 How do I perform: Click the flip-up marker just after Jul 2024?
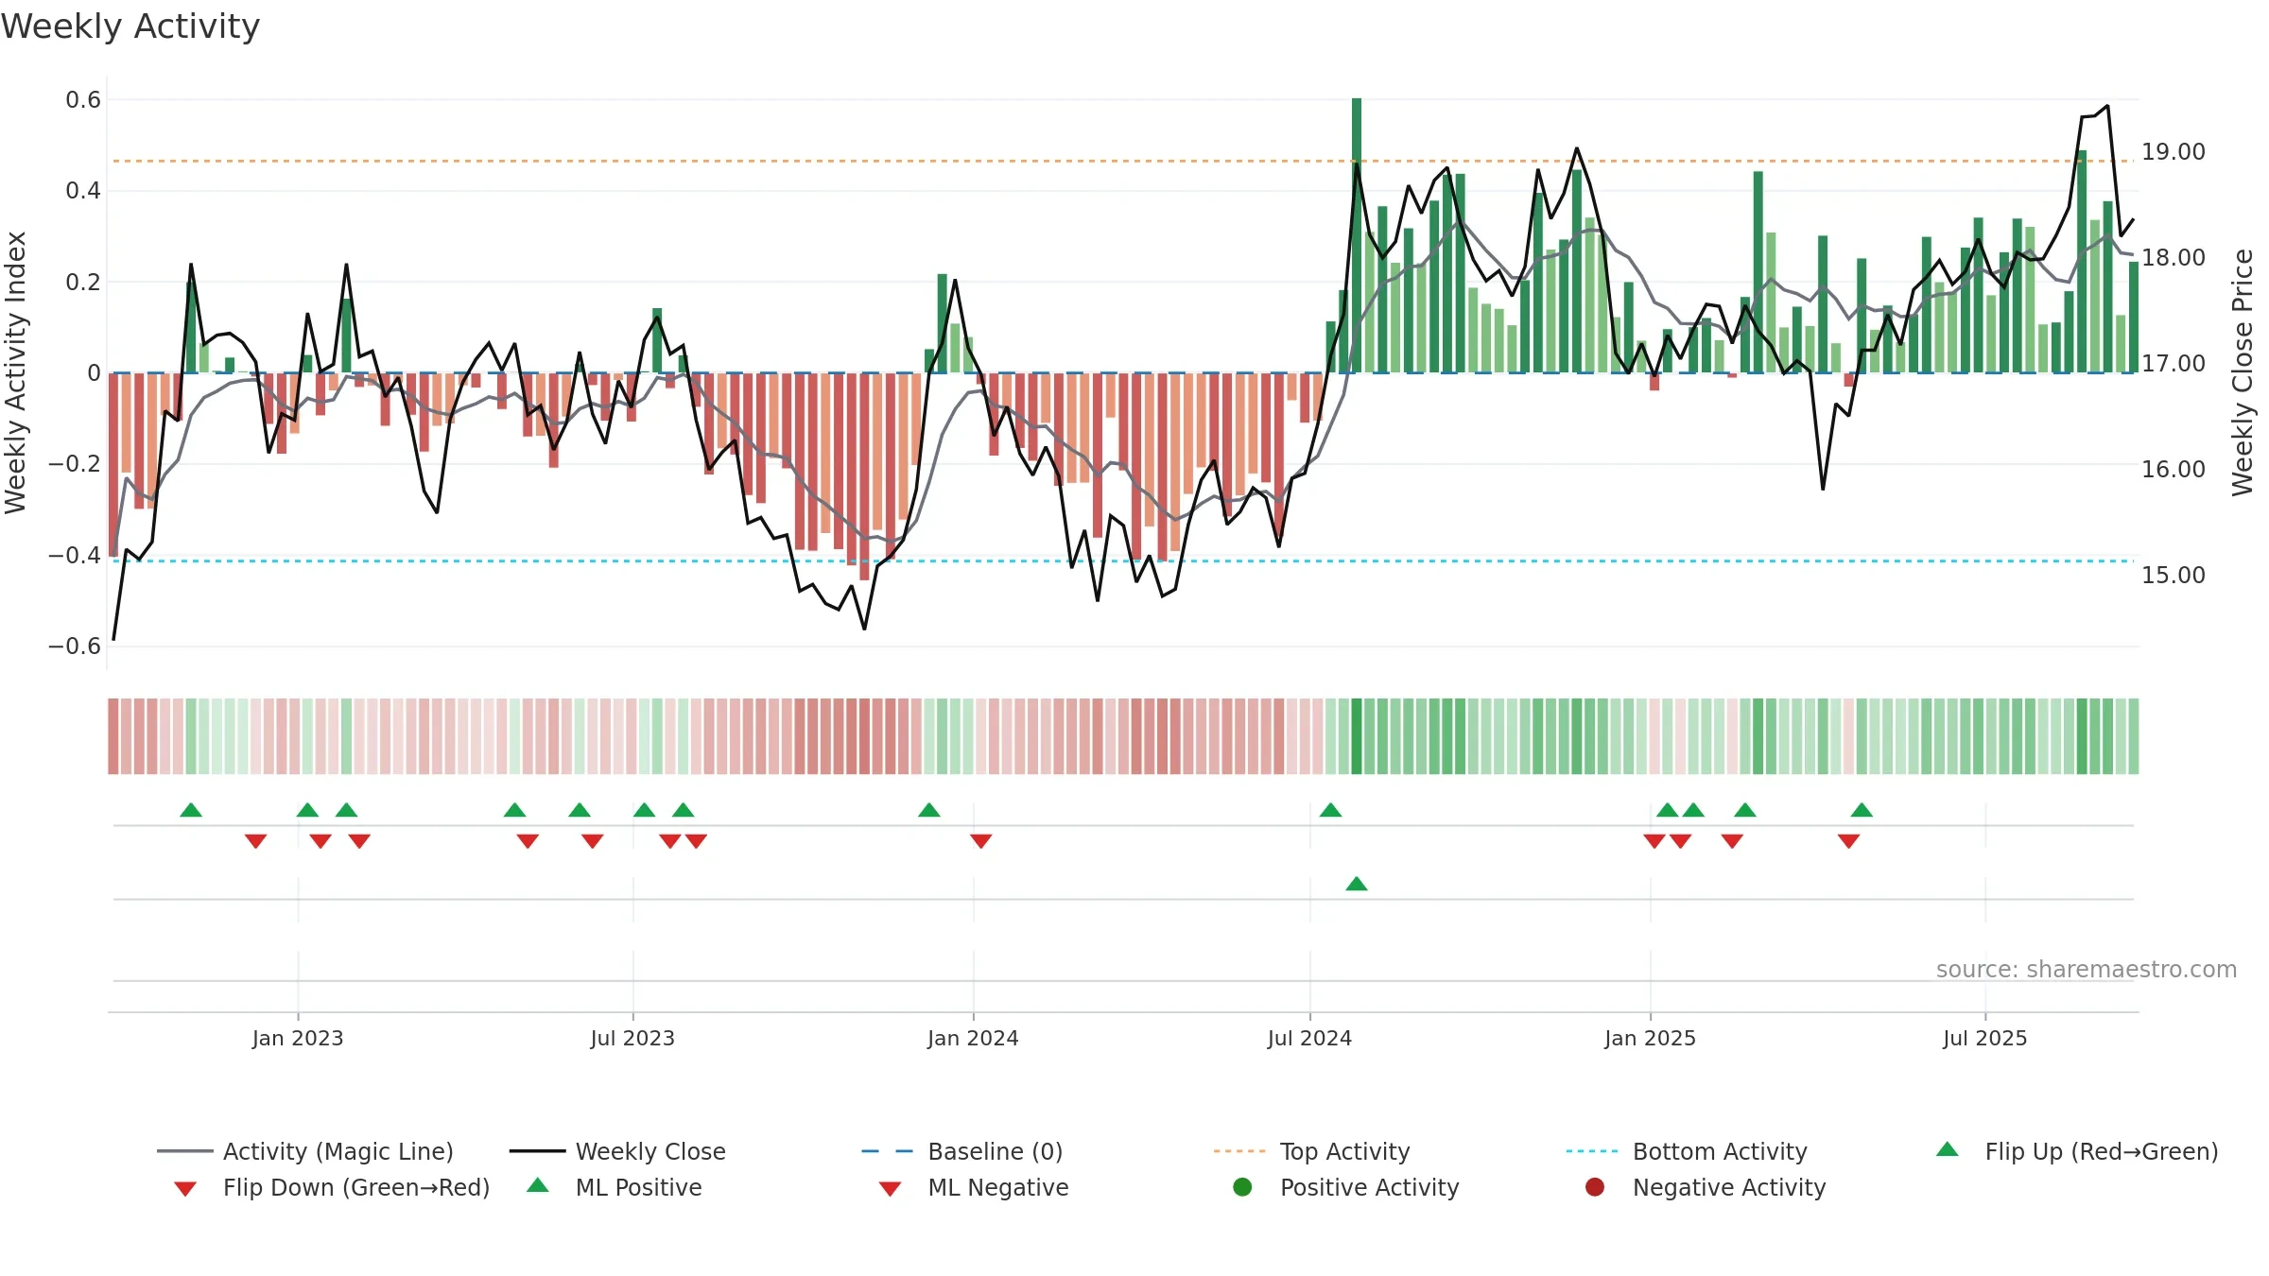(x=1330, y=810)
